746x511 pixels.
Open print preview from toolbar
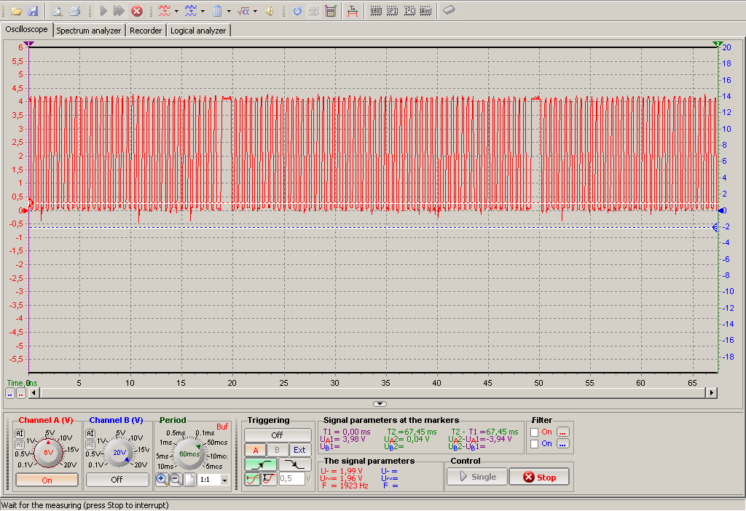(58, 11)
